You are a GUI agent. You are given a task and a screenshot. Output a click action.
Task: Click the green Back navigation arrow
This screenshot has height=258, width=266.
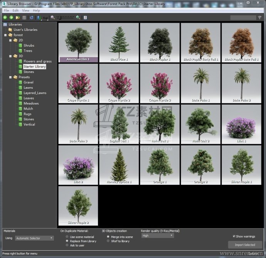(5, 17)
